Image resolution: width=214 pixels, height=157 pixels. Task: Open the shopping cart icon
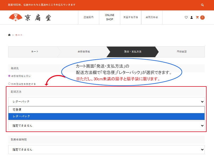coord(197,18)
